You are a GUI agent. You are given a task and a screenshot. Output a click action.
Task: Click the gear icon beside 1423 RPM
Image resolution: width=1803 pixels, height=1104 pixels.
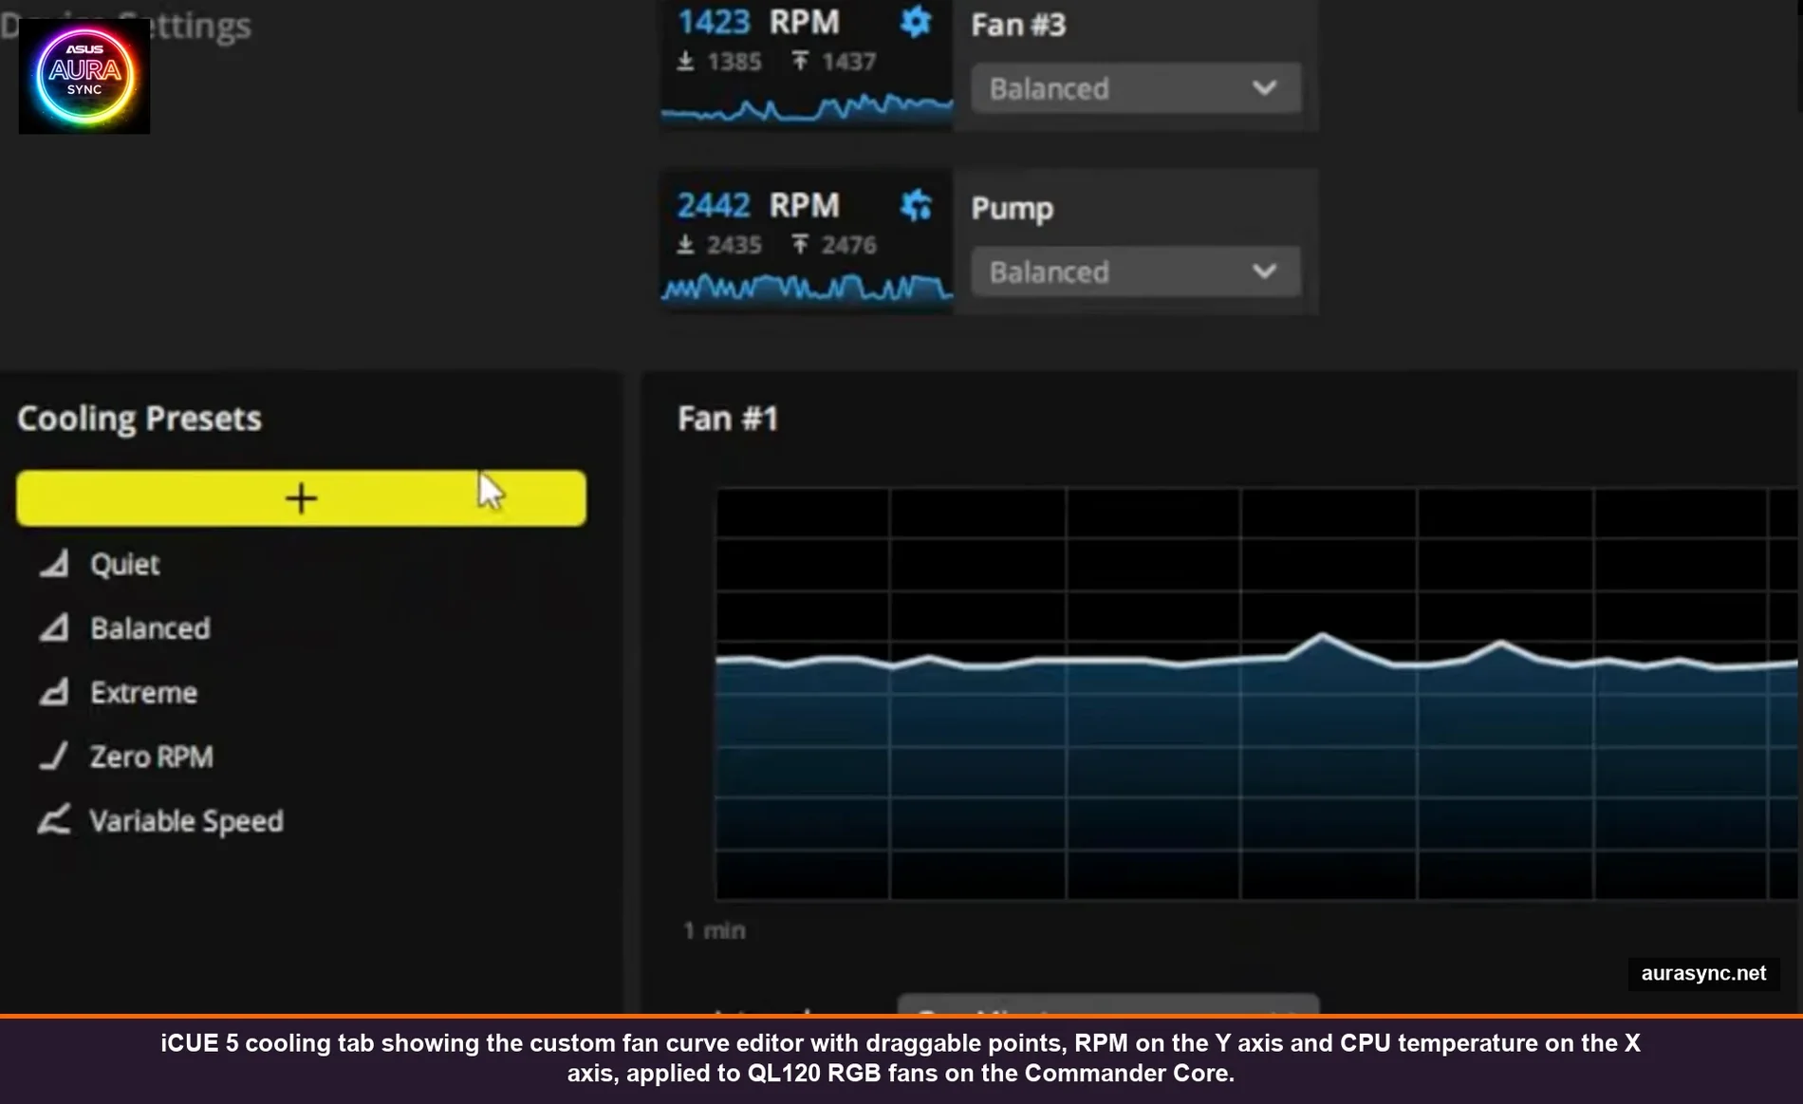point(914,23)
